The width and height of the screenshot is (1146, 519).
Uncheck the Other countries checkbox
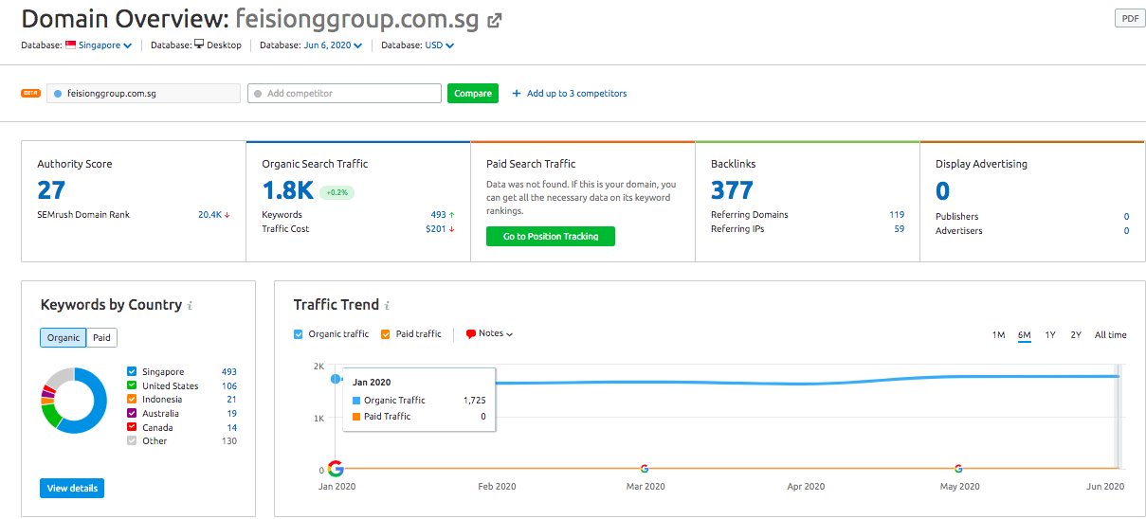click(132, 440)
